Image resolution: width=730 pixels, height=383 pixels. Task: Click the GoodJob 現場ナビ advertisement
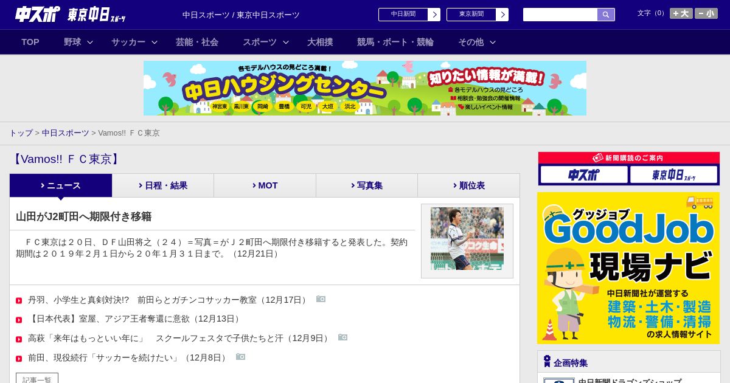pos(628,268)
